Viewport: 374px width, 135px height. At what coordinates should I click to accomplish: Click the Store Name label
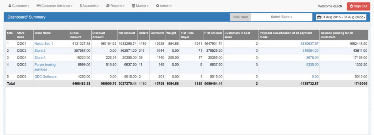240,17
